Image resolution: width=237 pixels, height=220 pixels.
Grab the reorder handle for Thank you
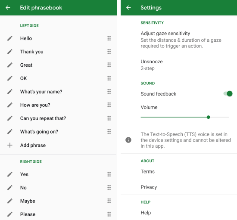(x=109, y=52)
